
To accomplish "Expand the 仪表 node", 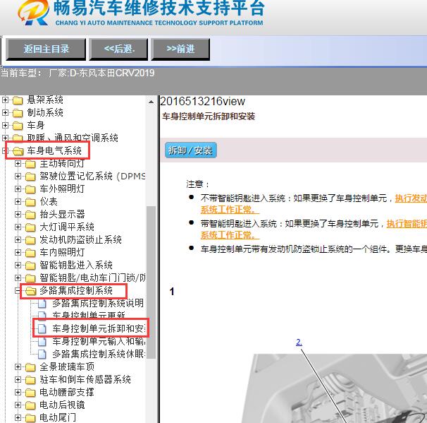I will pyautogui.click(x=18, y=202).
